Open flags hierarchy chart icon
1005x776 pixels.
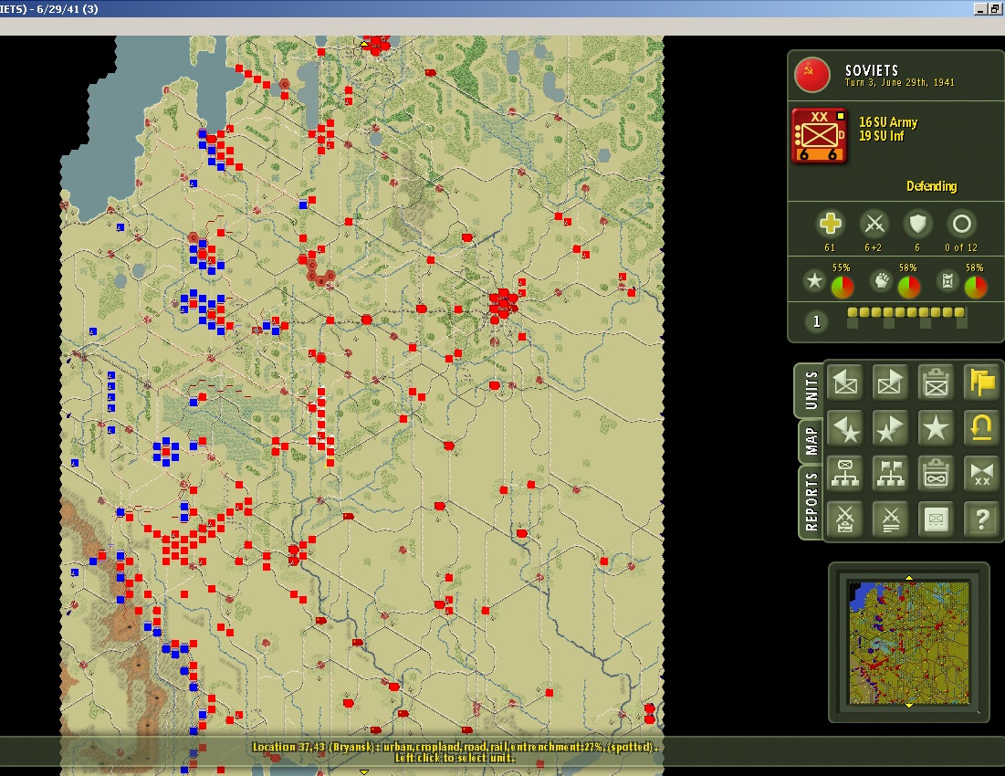pyautogui.click(x=890, y=473)
